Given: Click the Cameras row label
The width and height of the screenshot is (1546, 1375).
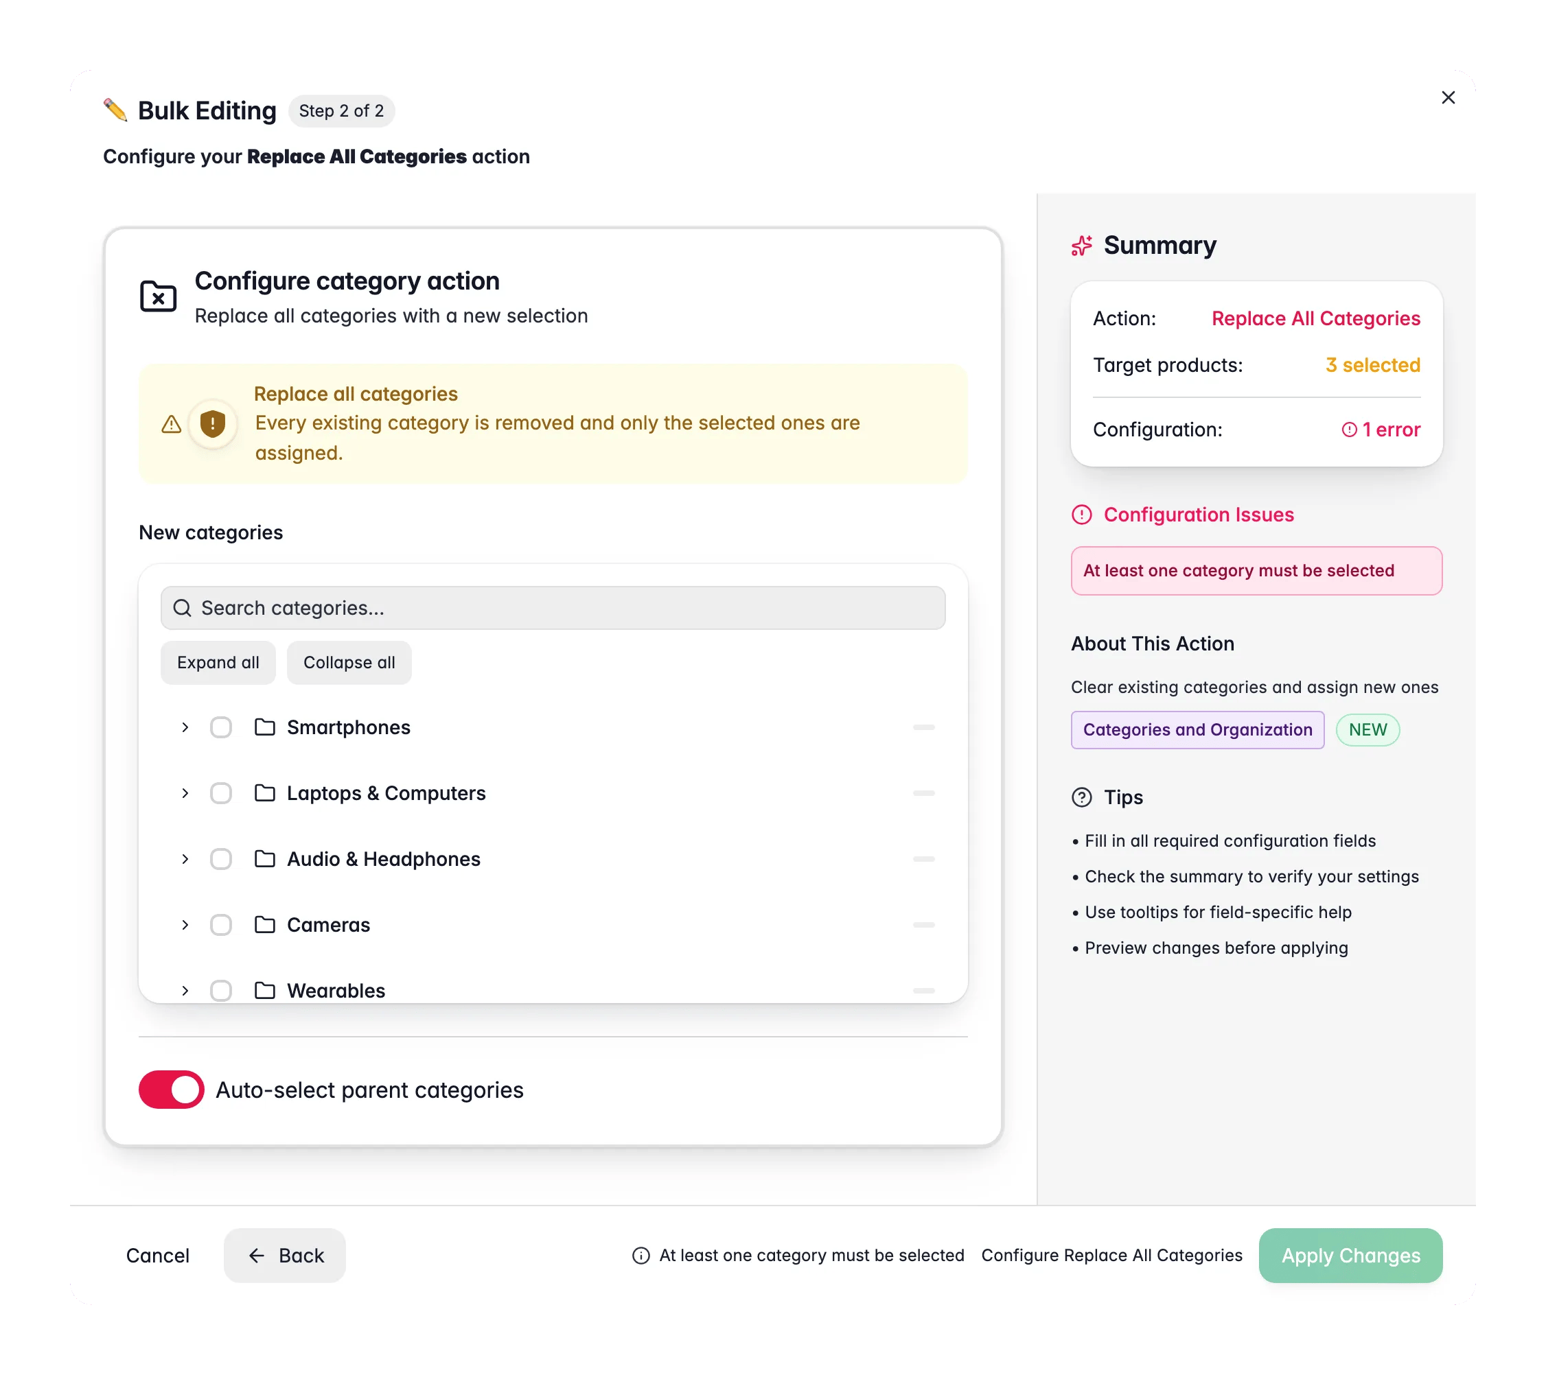Looking at the screenshot, I should pyautogui.click(x=328, y=924).
